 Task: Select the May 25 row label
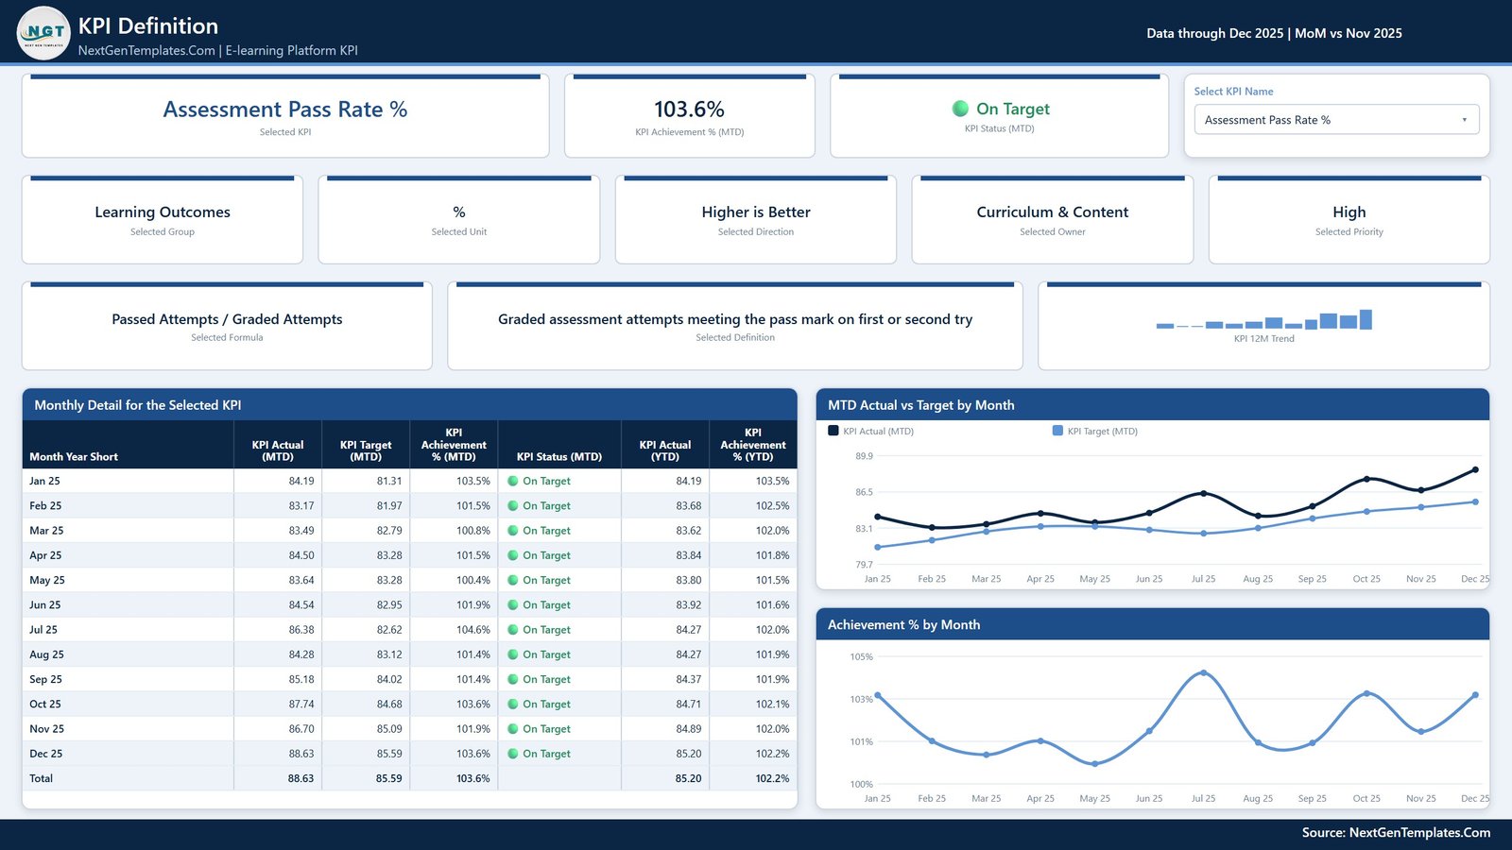47,580
